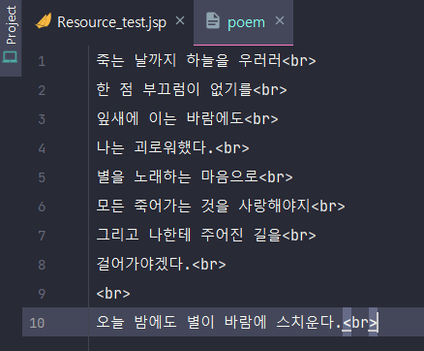The width and height of the screenshot is (424, 351).
Task: Click line number 5 in the gutter
Action: point(42,177)
